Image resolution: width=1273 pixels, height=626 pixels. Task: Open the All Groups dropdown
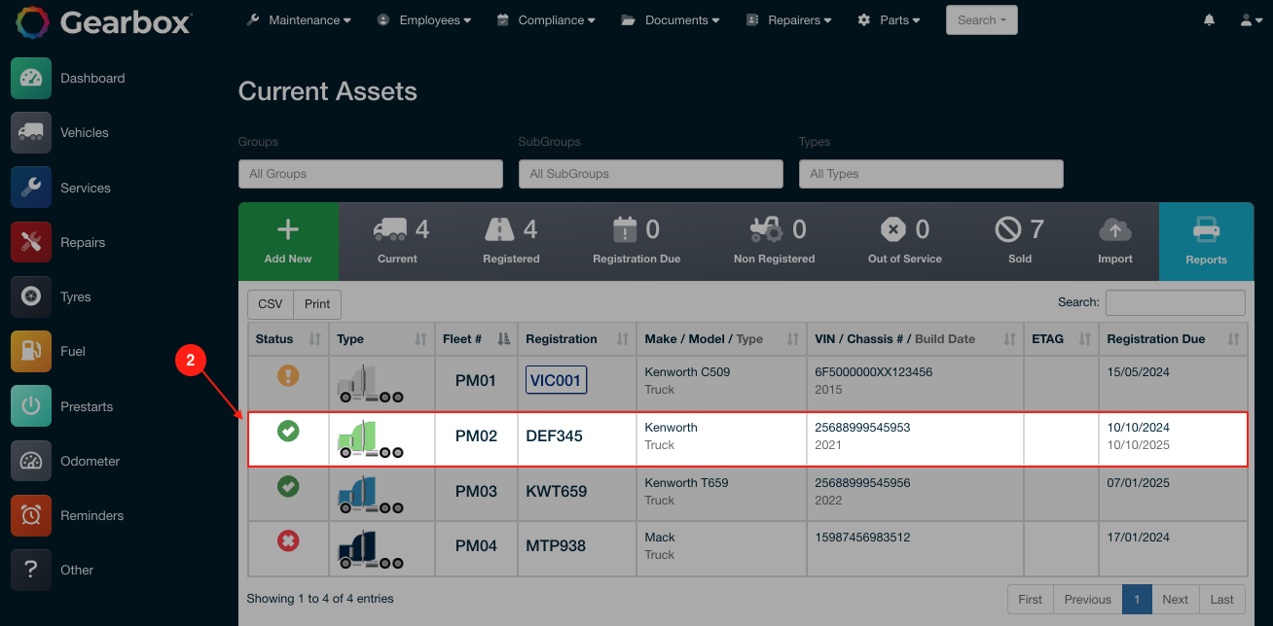(371, 174)
